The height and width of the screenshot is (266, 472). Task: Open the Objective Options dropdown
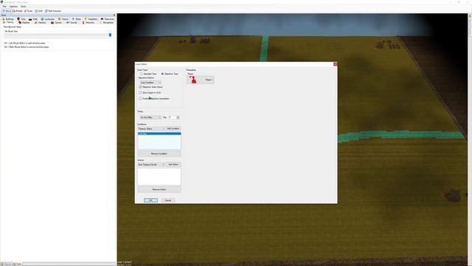click(x=150, y=82)
